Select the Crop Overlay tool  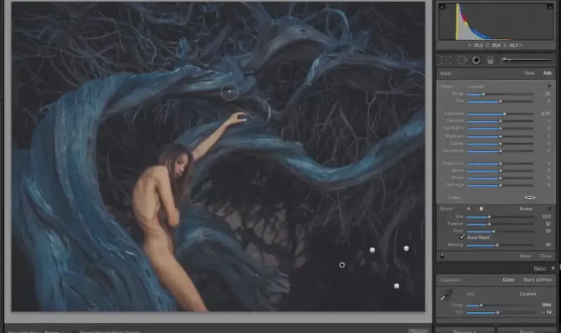[x=445, y=60]
